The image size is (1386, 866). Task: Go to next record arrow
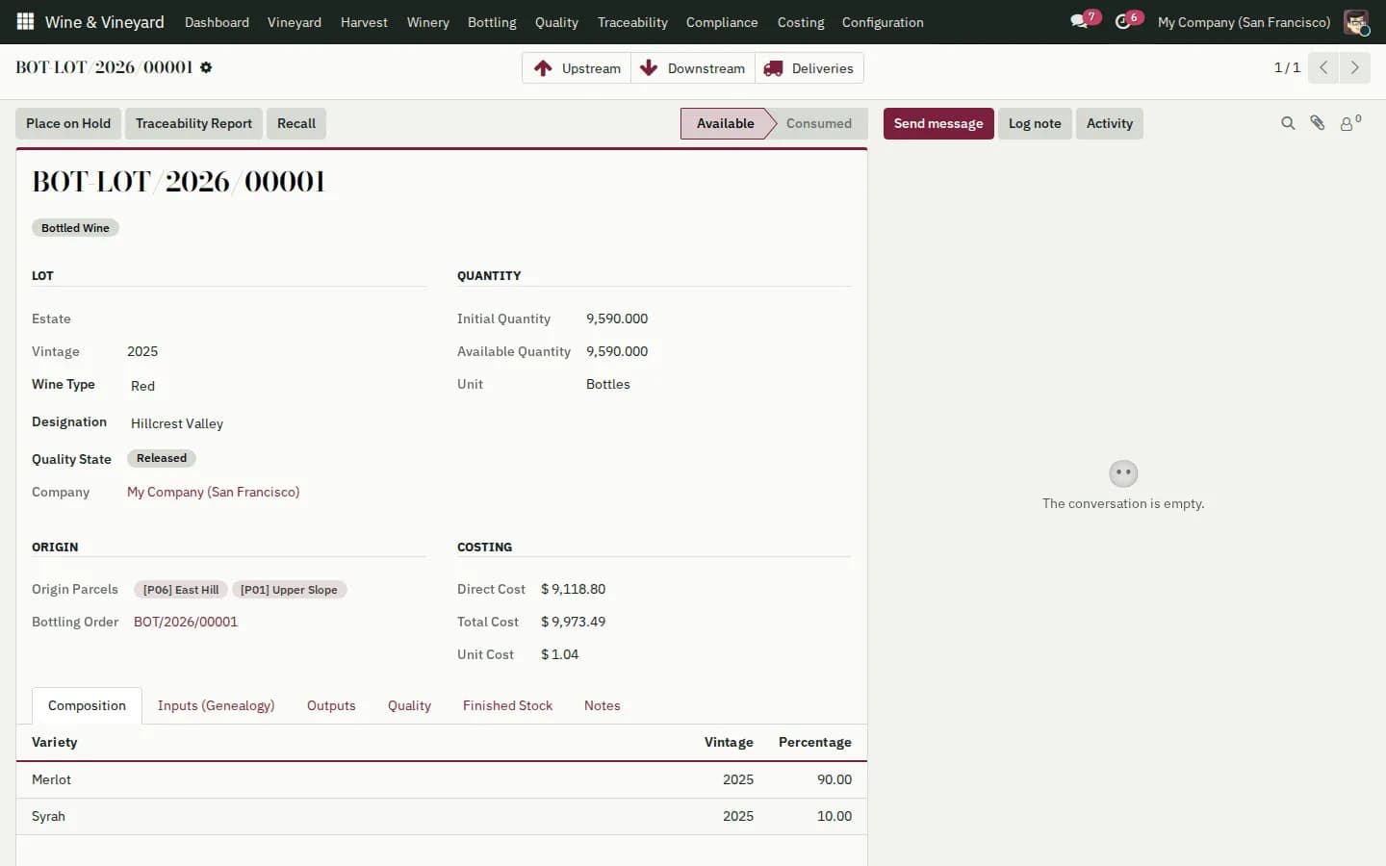tap(1354, 67)
